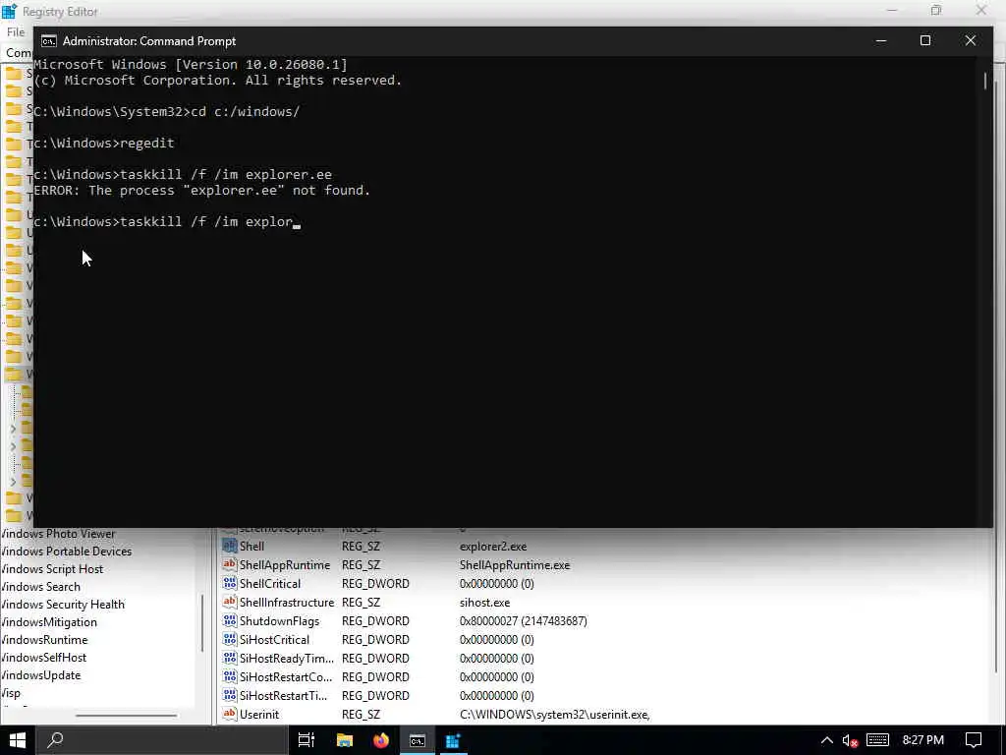Select SiHostReadyTim... value name
This screenshot has width=1006, height=755.
[287, 658]
